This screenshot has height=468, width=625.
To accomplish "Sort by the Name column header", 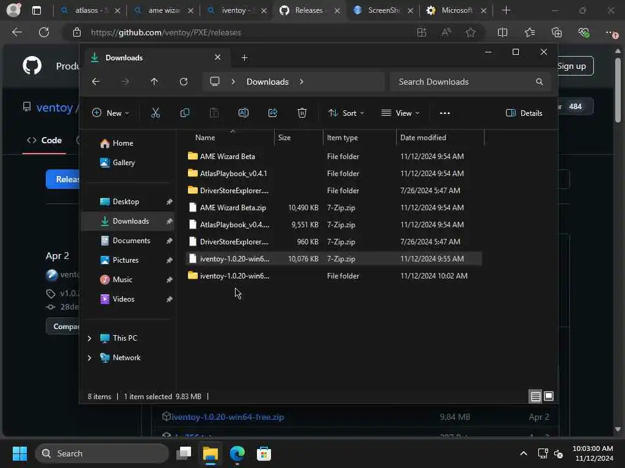I will [x=205, y=138].
